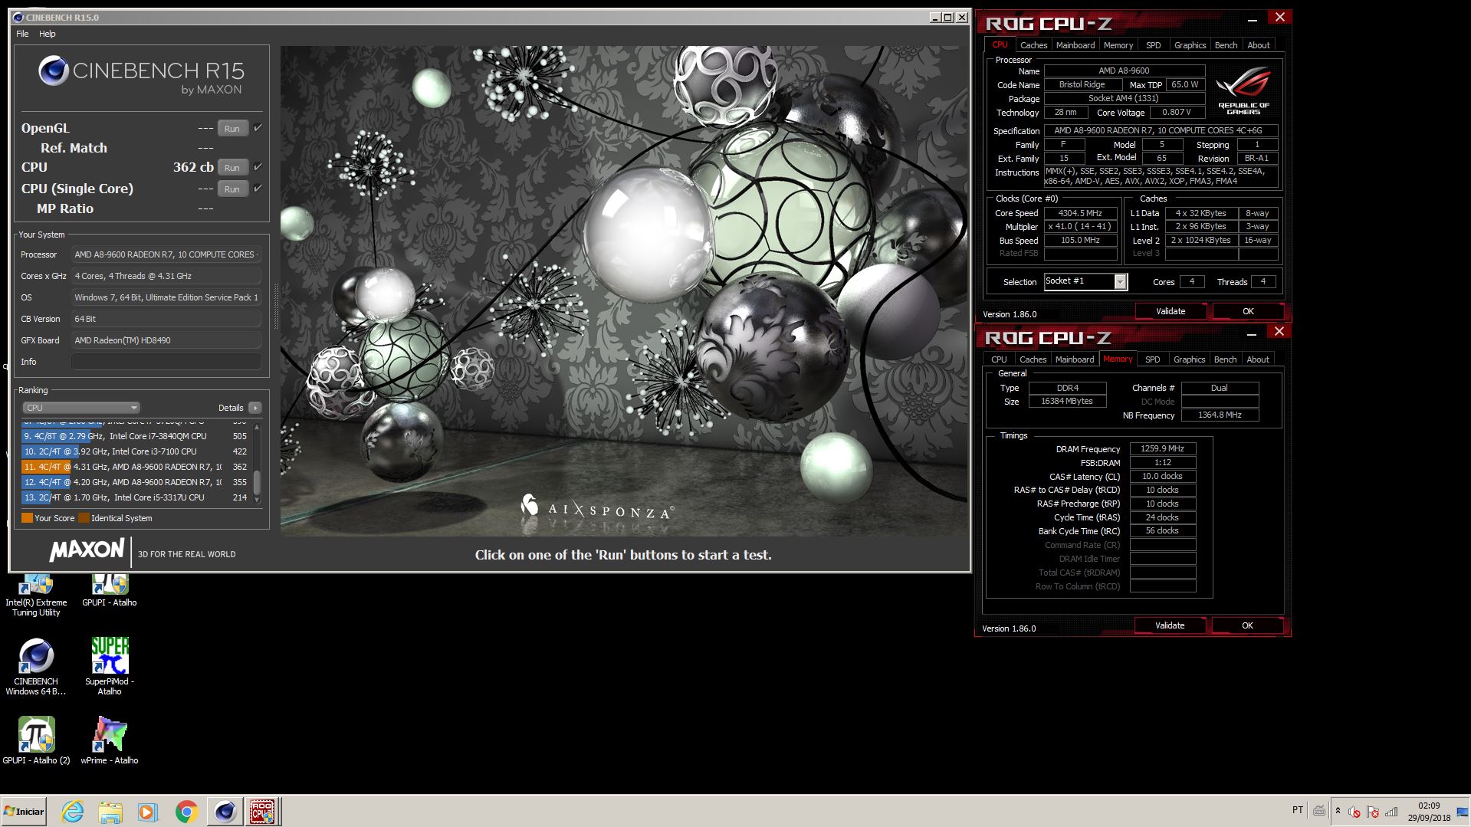
Task: Select ranking row Intel Core i3-7100
Action: pyautogui.click(x=135, y=451)
